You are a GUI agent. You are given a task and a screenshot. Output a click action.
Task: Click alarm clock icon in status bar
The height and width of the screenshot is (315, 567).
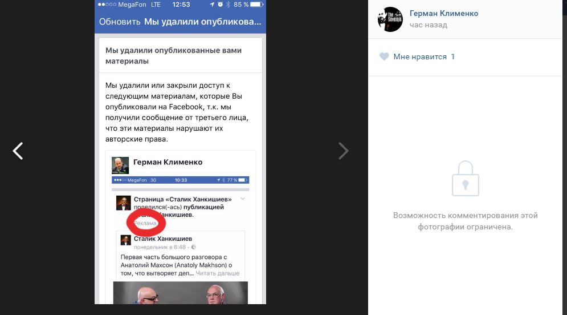click(220, 5)
